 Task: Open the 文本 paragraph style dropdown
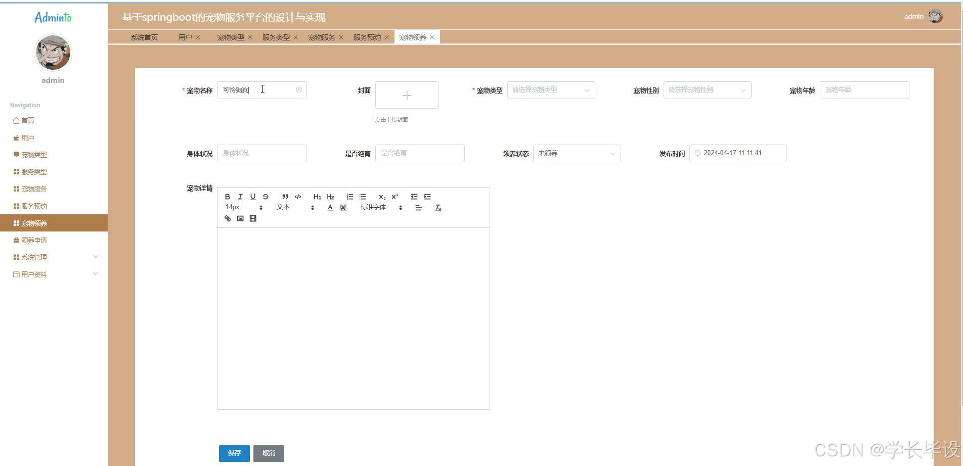295,207
